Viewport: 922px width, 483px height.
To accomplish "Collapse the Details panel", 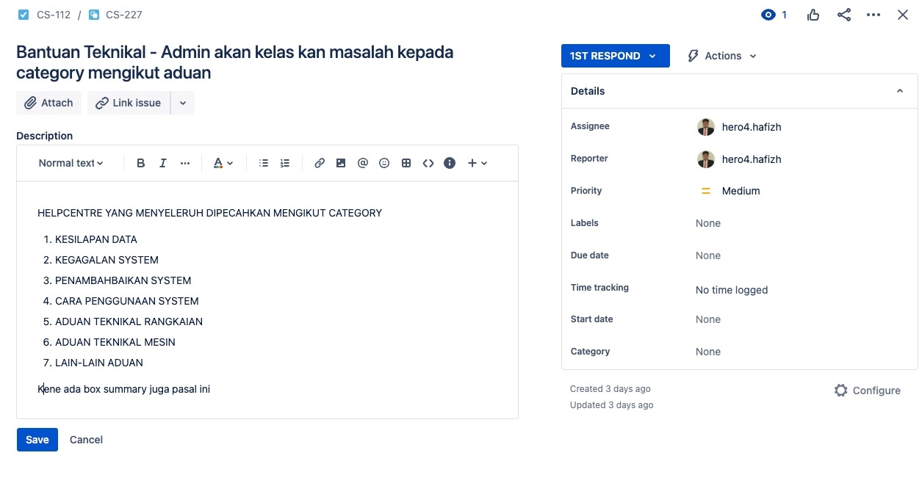I will pyautogui.click(x=900, y=91).
